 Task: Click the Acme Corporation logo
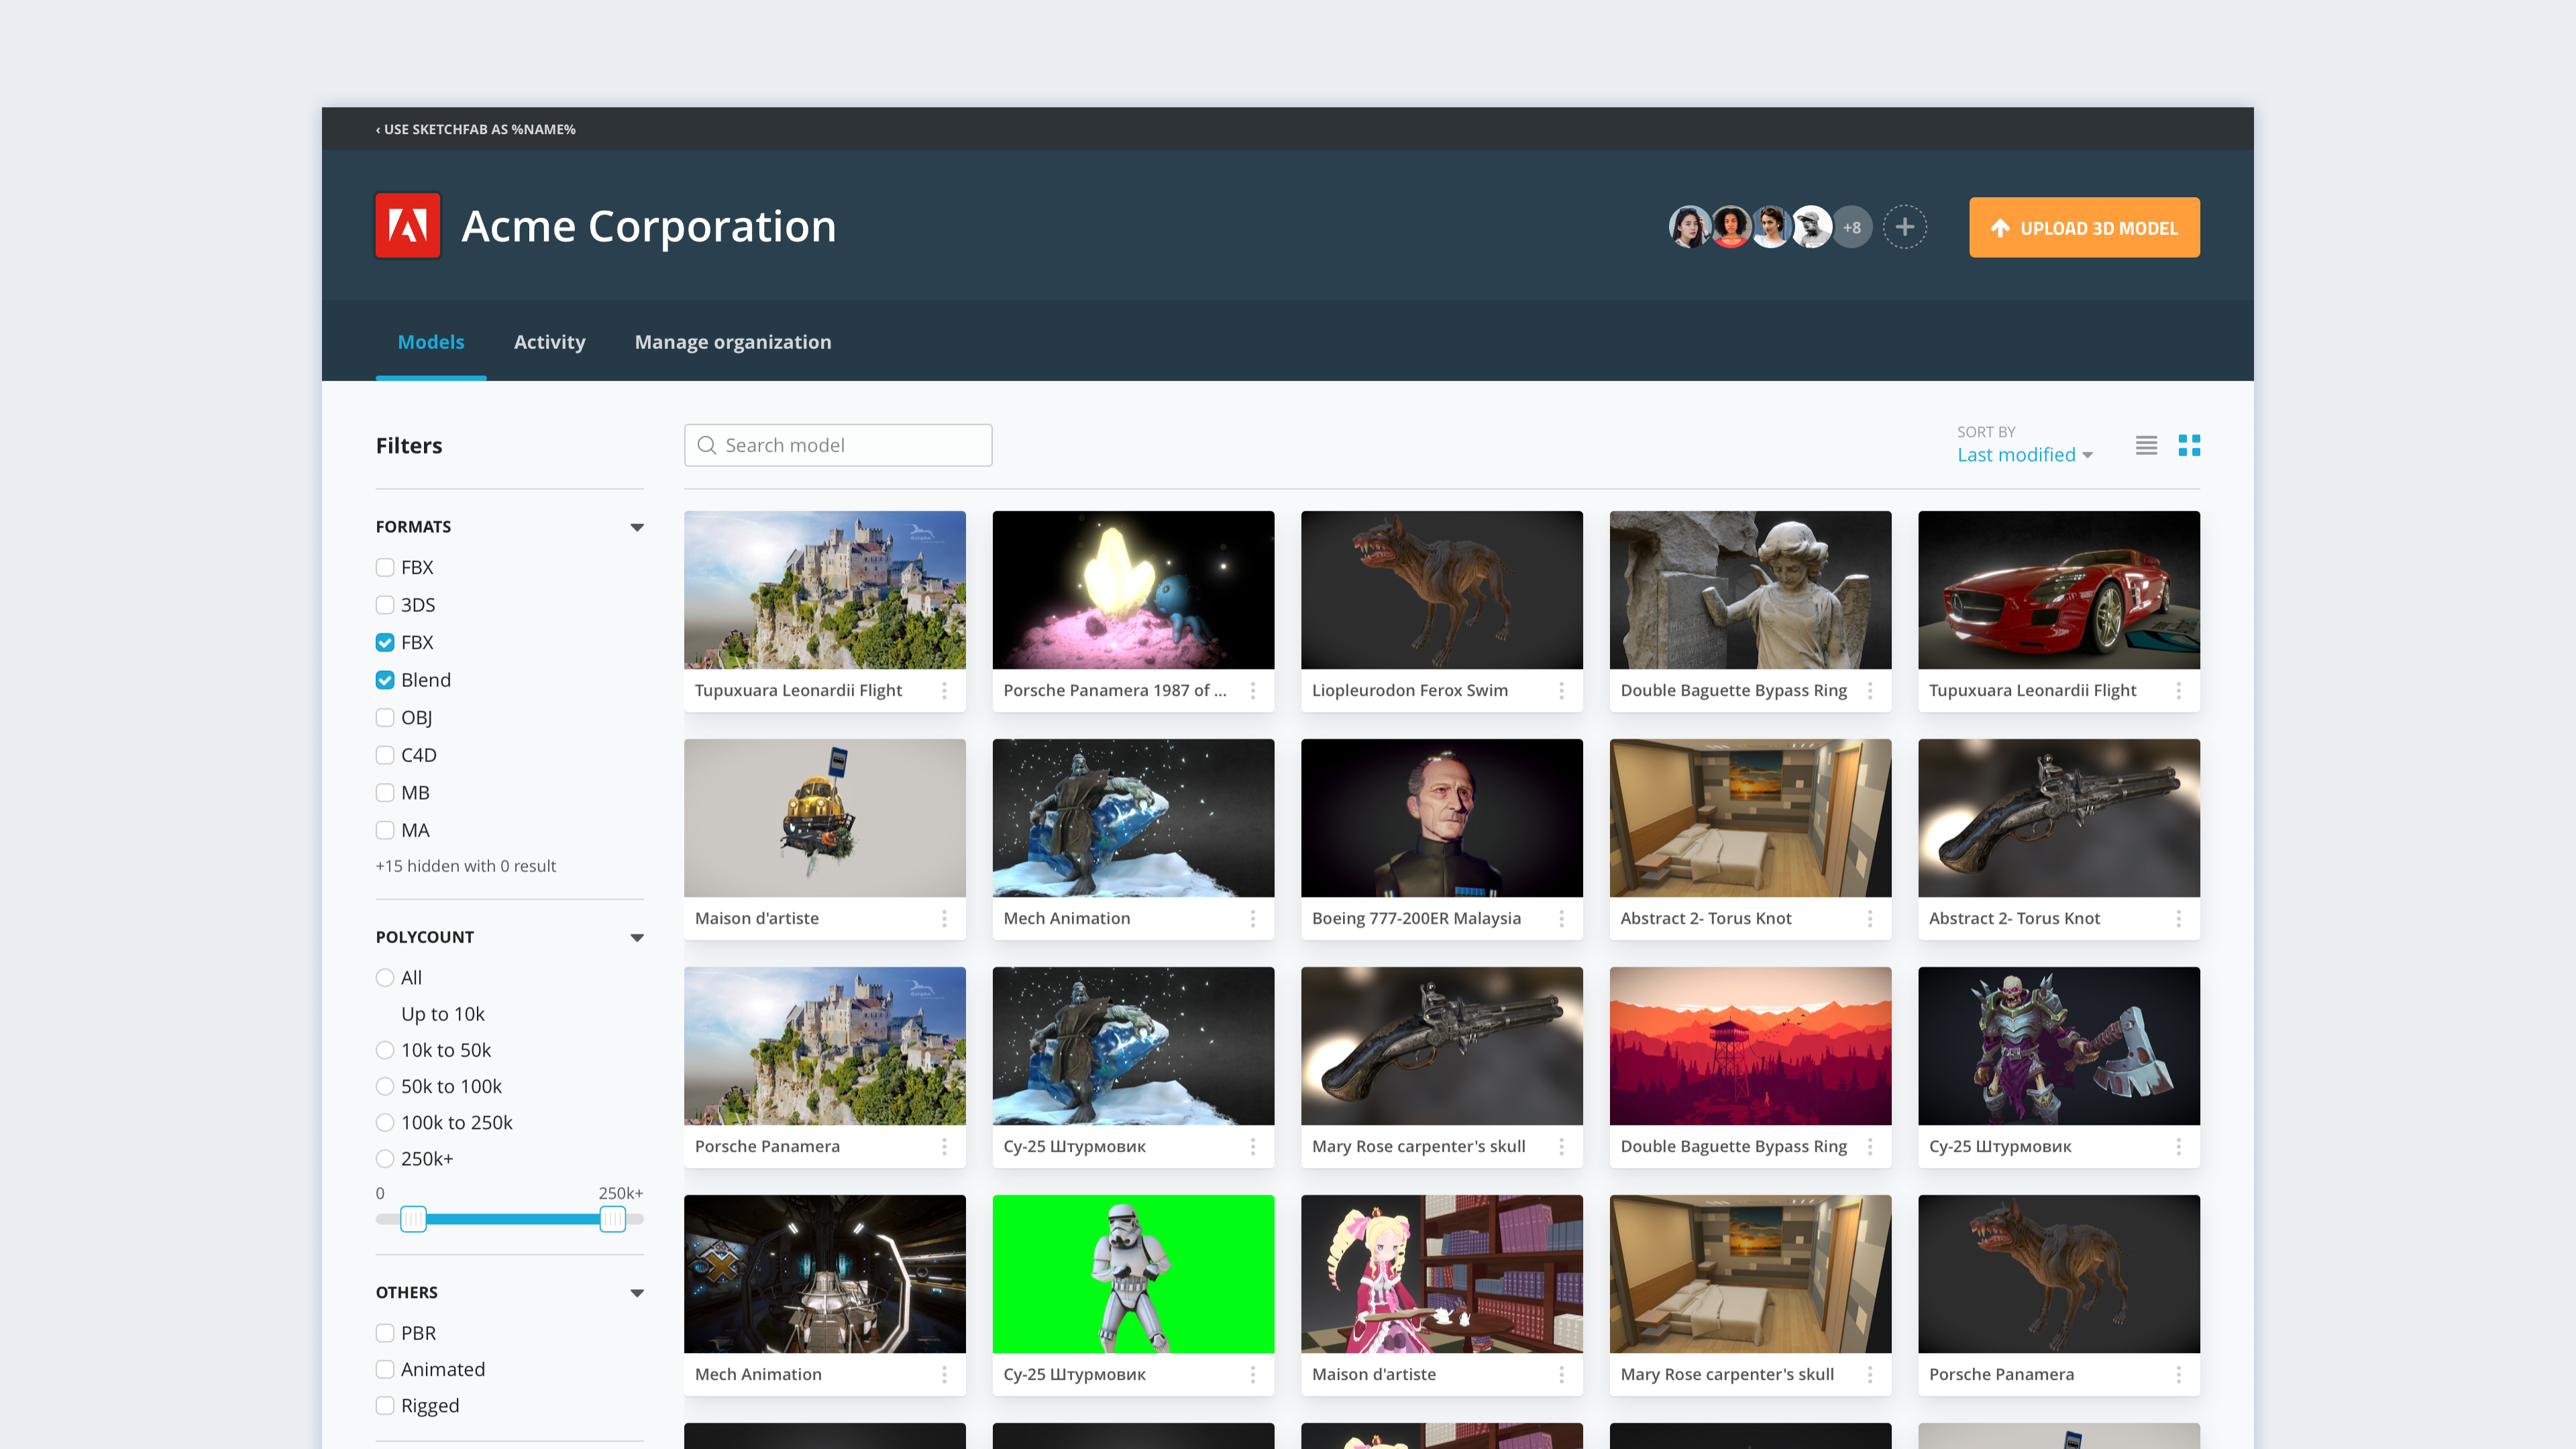407,226
